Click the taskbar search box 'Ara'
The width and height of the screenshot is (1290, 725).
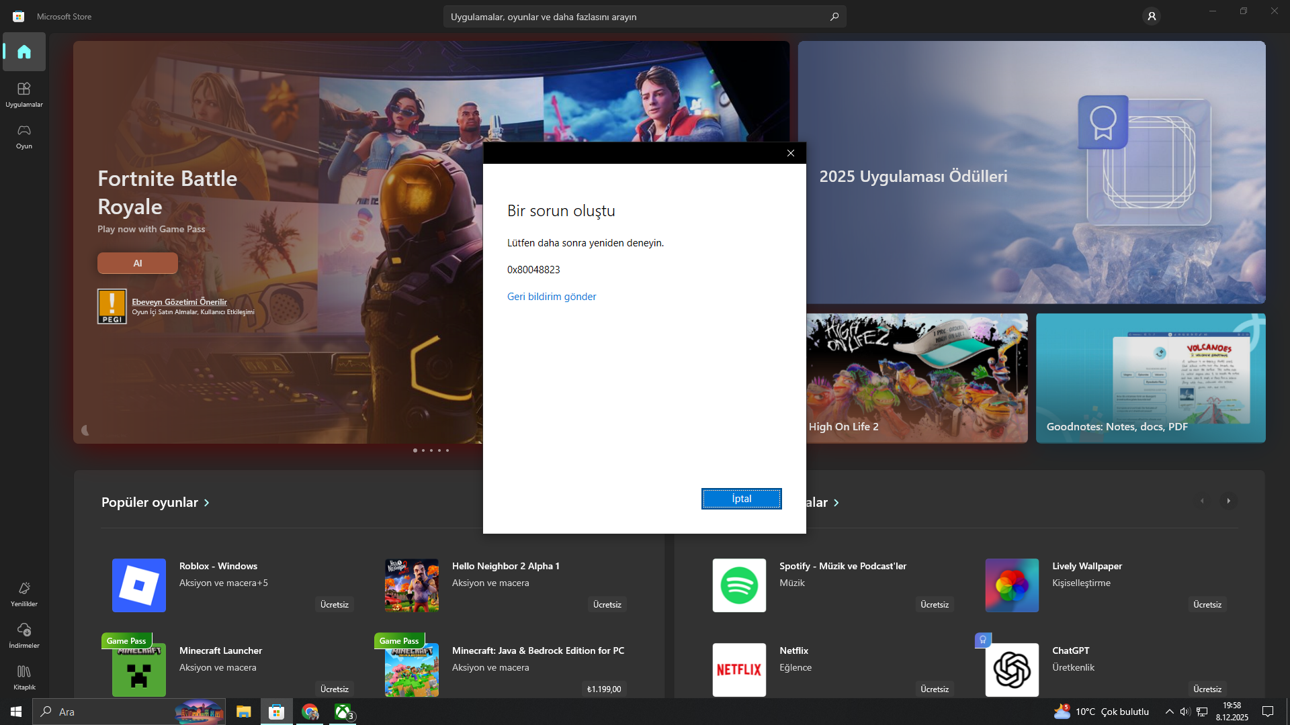[x=129, y=712]
